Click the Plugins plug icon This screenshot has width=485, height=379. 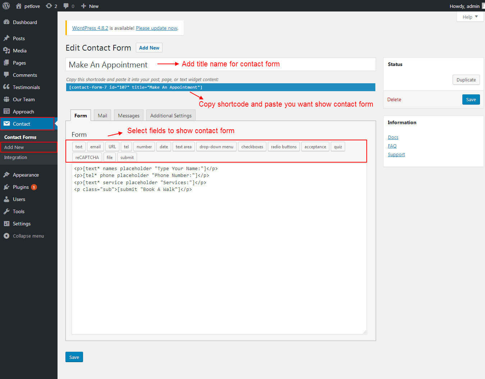pyautogui.click(x=6, y=187)
